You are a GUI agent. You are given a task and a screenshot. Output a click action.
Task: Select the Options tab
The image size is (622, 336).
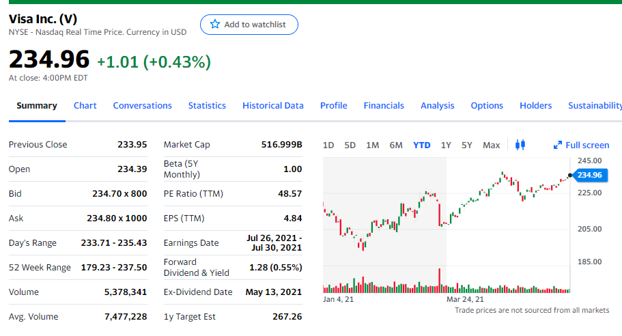tap(487, 105)
